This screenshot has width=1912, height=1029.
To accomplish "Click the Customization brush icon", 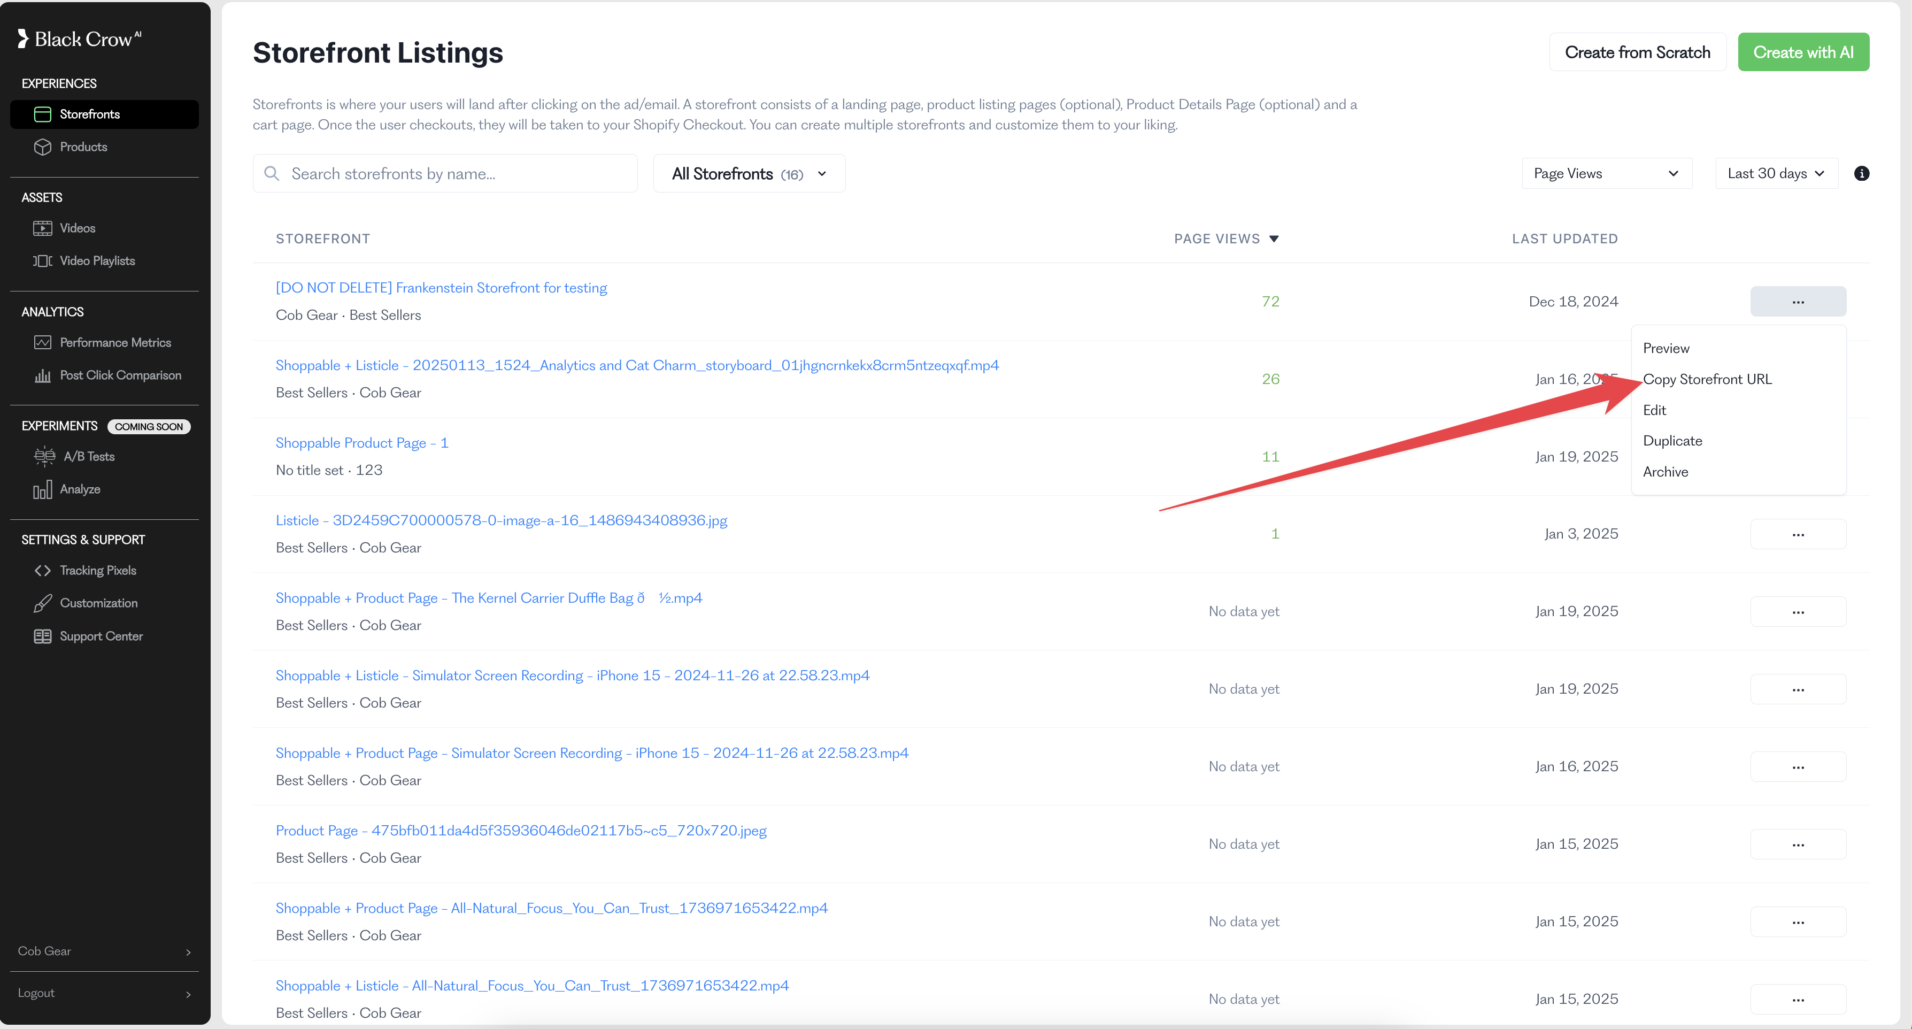I will [x=42, y=603].
